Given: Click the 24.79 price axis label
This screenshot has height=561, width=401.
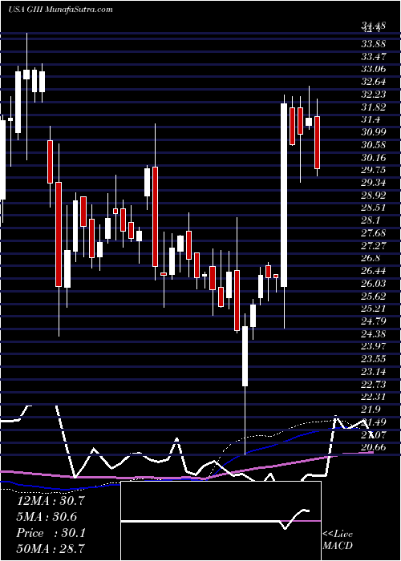Looking at the screenshot, I should pos(374,321).
